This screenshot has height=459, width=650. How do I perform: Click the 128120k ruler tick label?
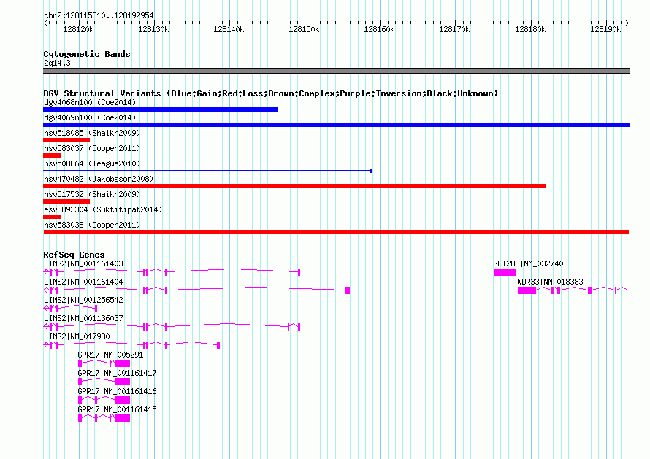coord(78,29)
